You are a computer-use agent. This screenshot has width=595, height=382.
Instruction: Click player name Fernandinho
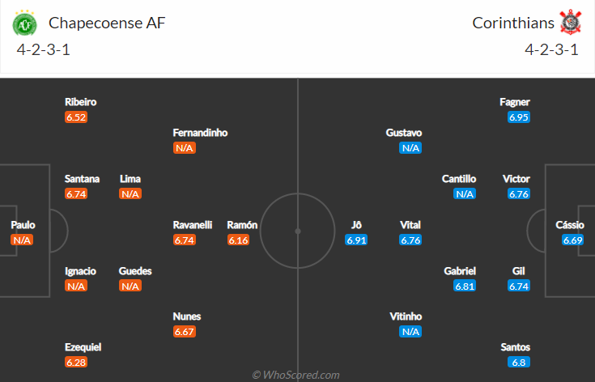pyautogui.click(x=200, y=133)
